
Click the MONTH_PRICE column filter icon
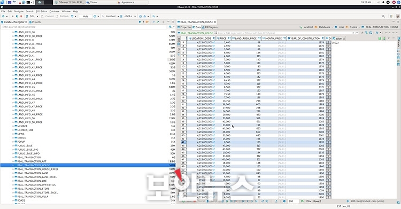[x=284, y=38]
